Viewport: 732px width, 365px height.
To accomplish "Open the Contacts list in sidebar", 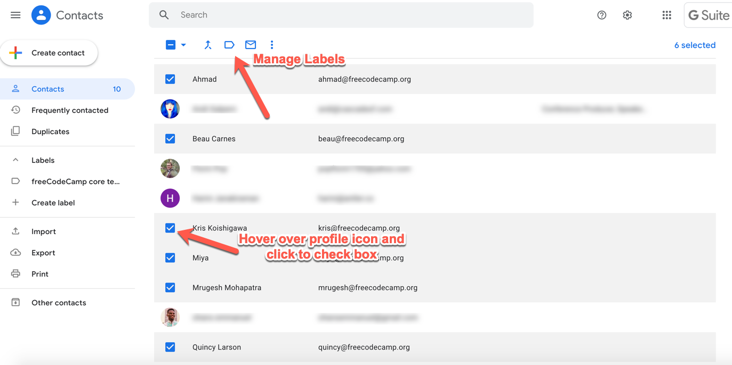I will point(67,89).
